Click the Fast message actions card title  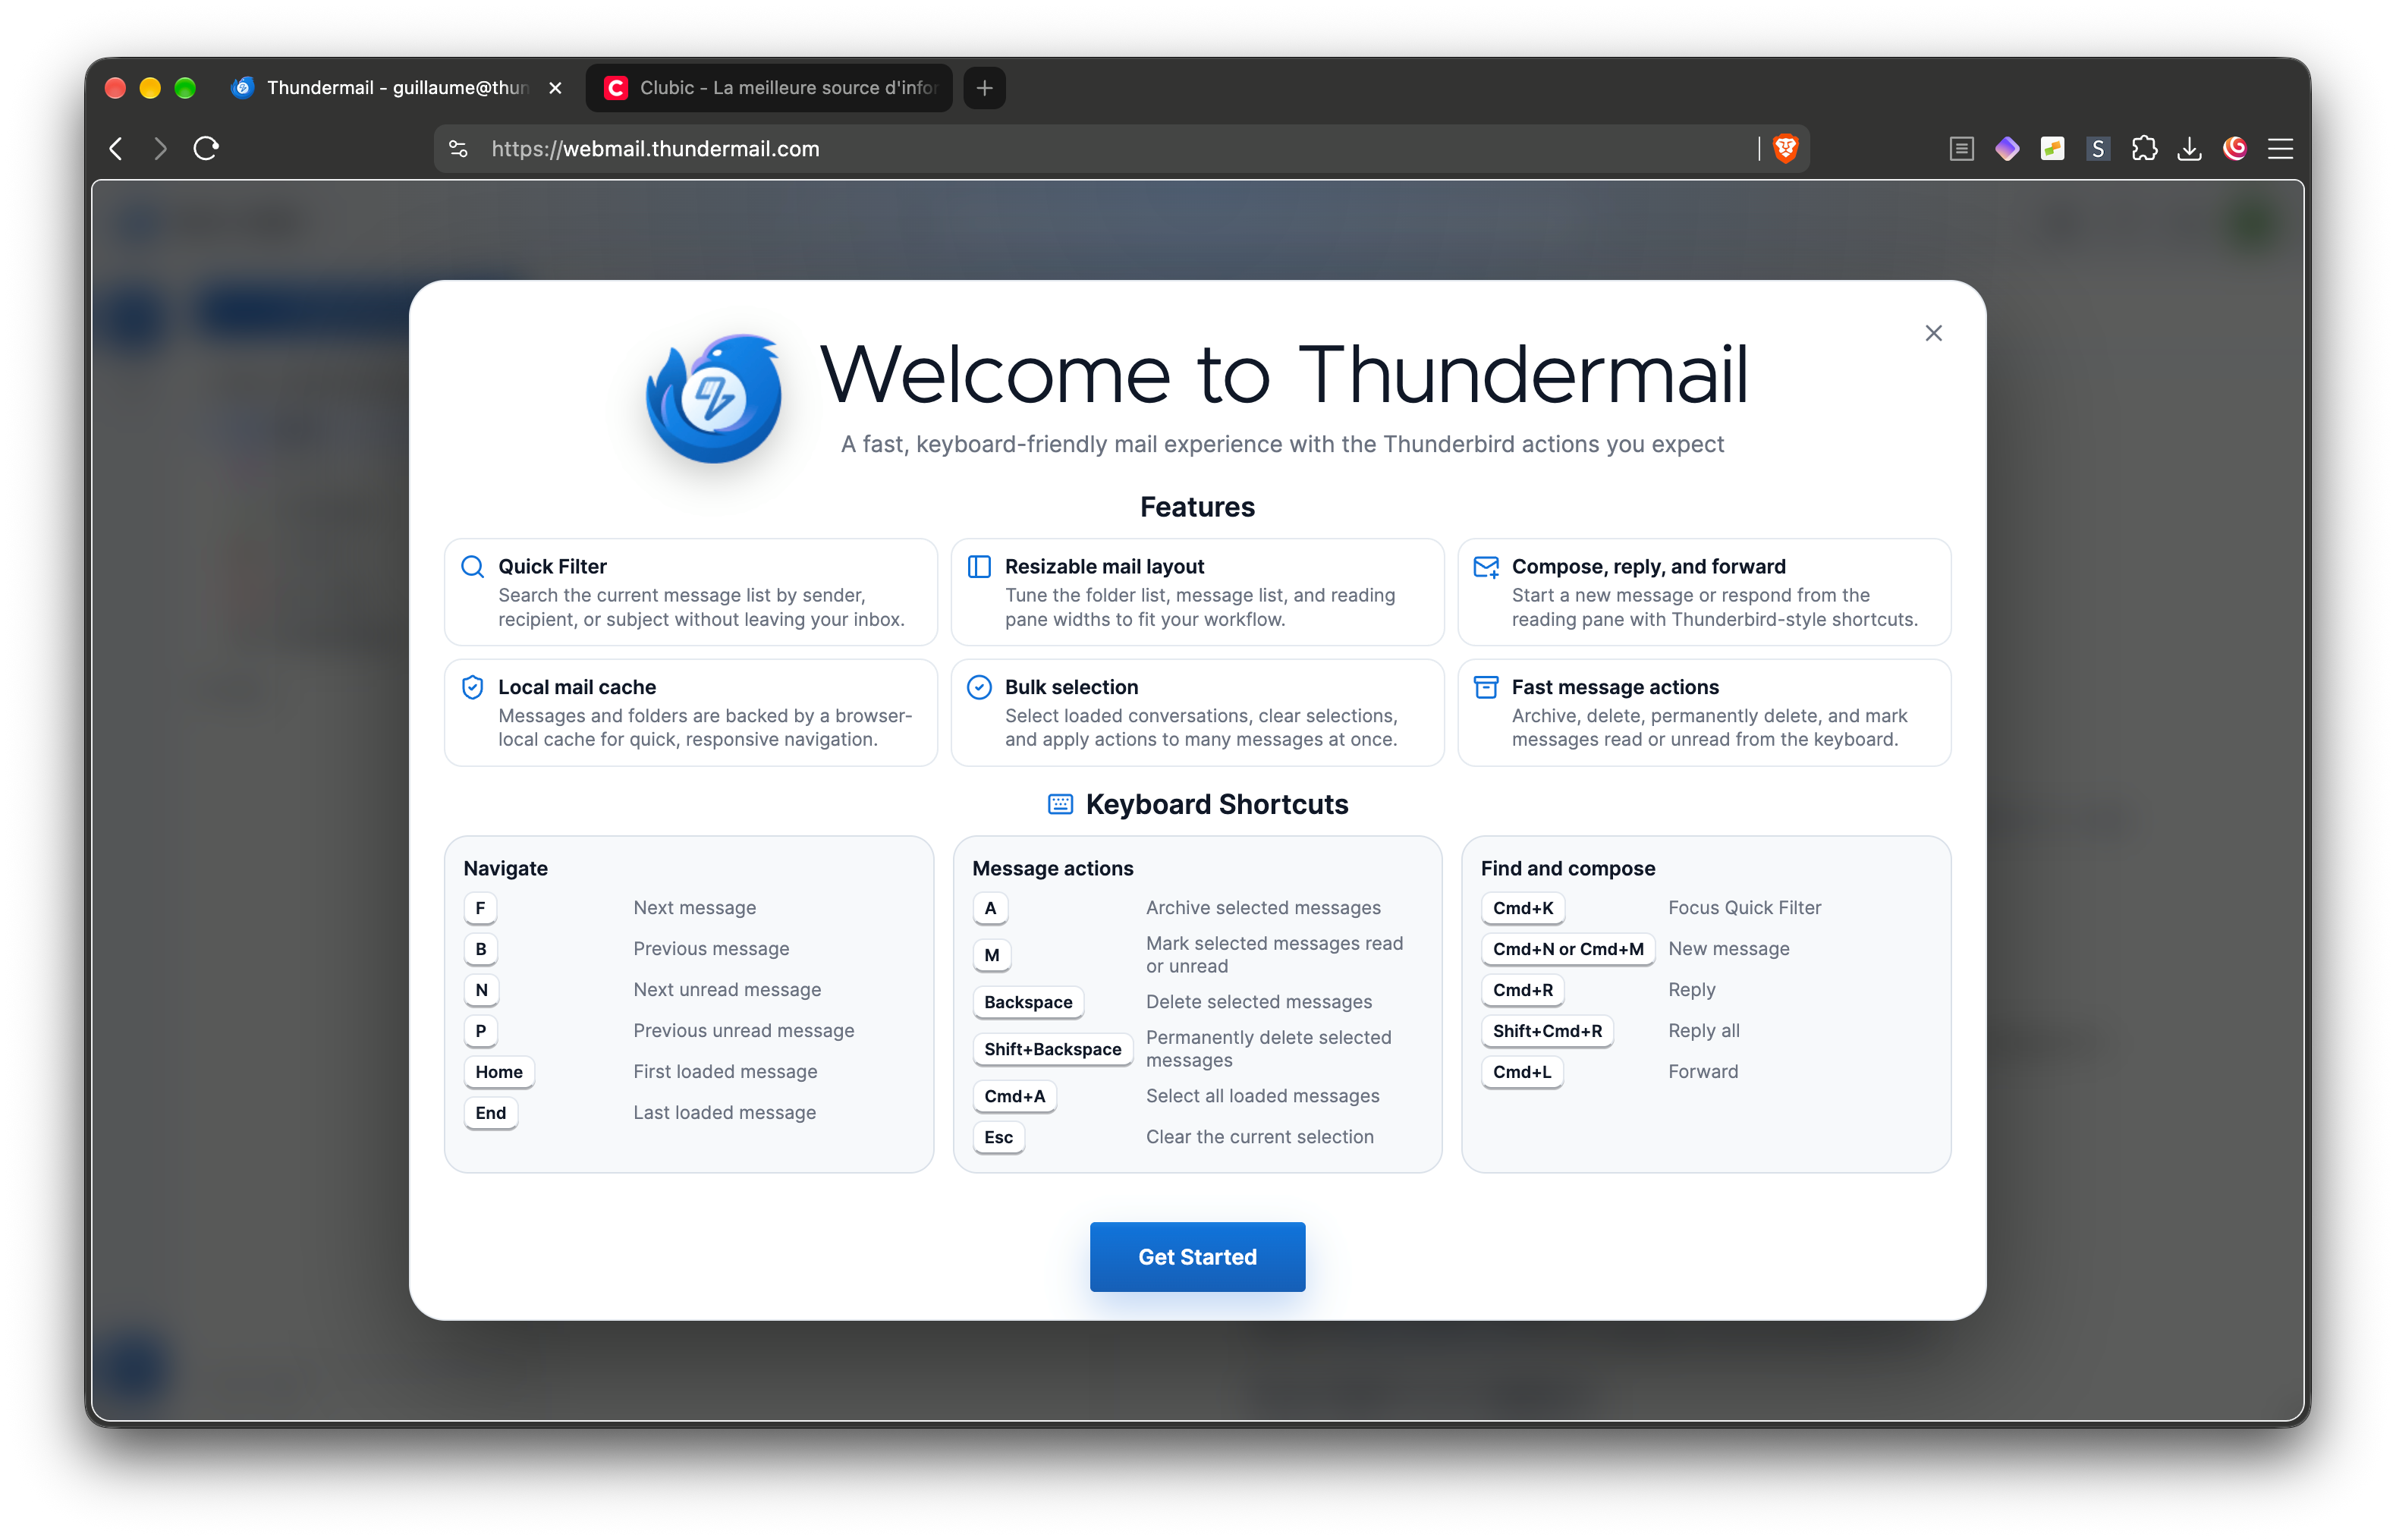pyautogui.click(x=1615, y=687)
